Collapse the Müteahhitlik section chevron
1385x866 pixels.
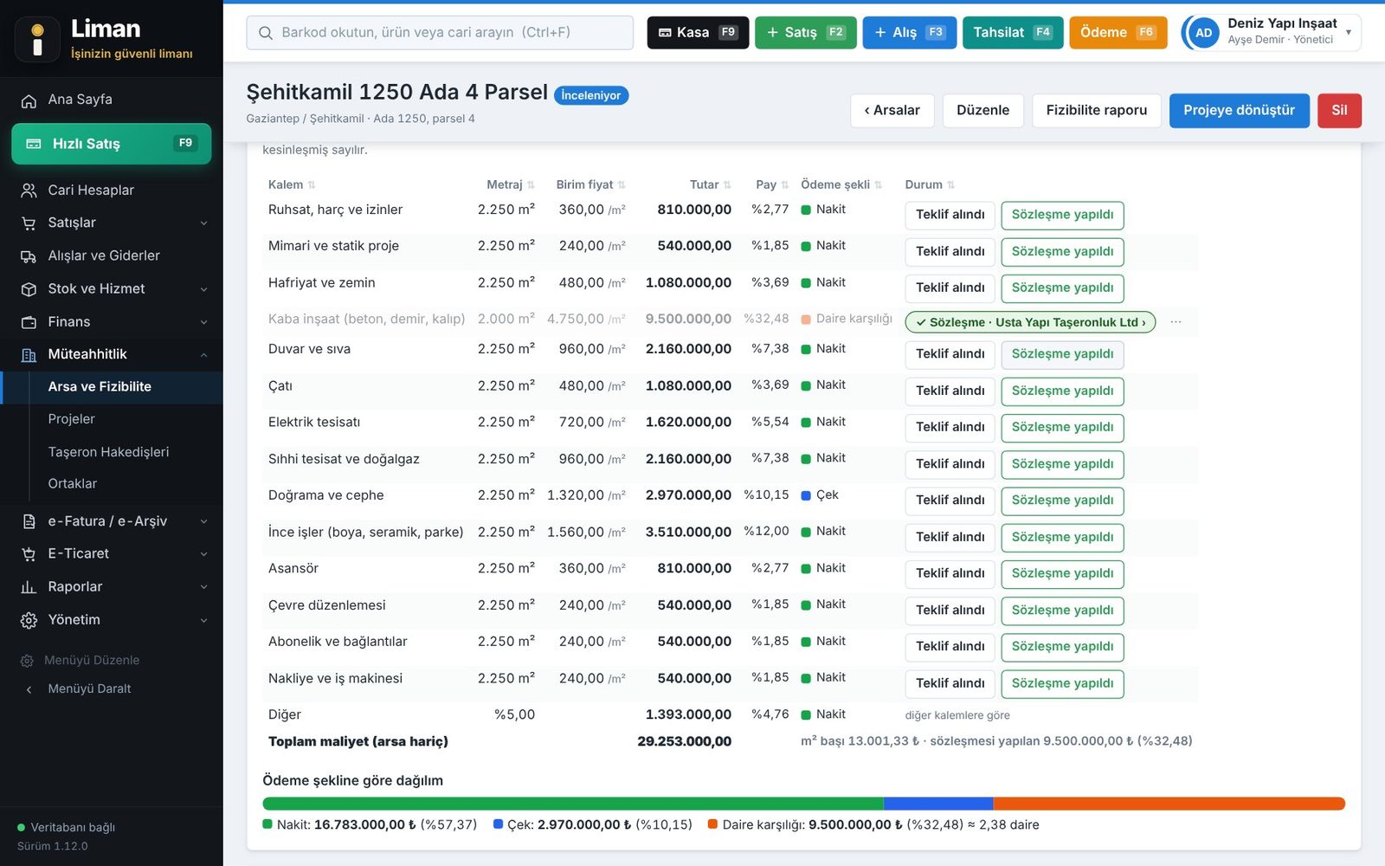coord(204,355)
